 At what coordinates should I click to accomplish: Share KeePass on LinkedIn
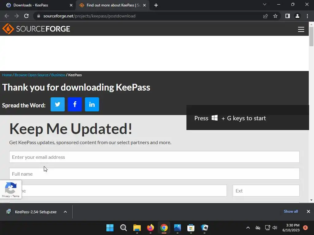click(x=92, y=104)
